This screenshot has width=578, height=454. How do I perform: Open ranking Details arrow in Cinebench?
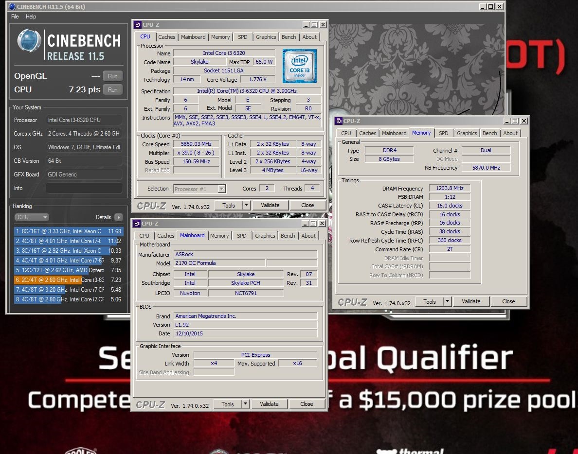119,217
